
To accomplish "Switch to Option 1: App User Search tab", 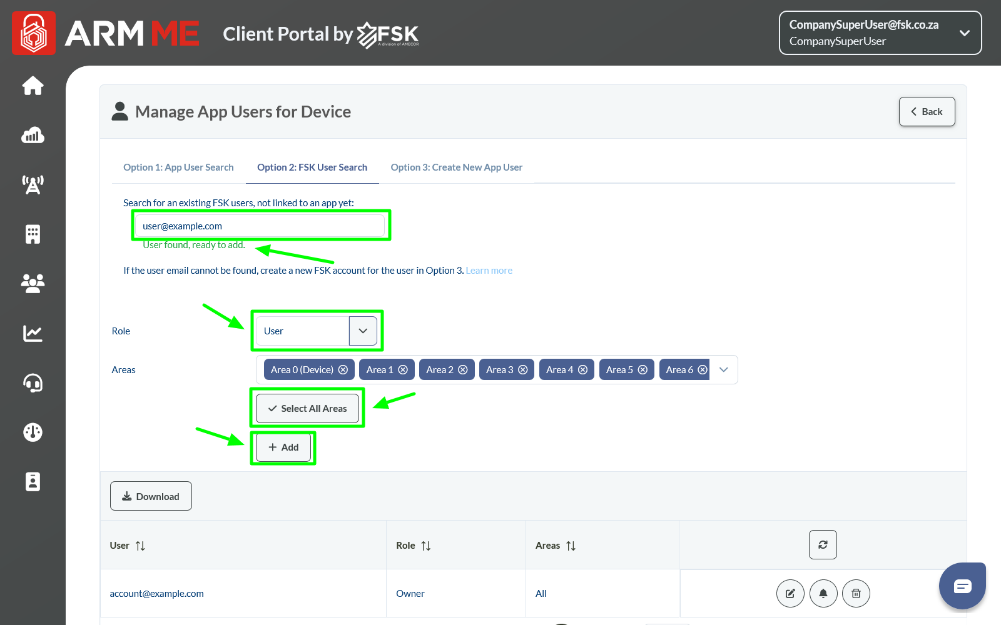I will pyautogui.click(x=178, y=167).
